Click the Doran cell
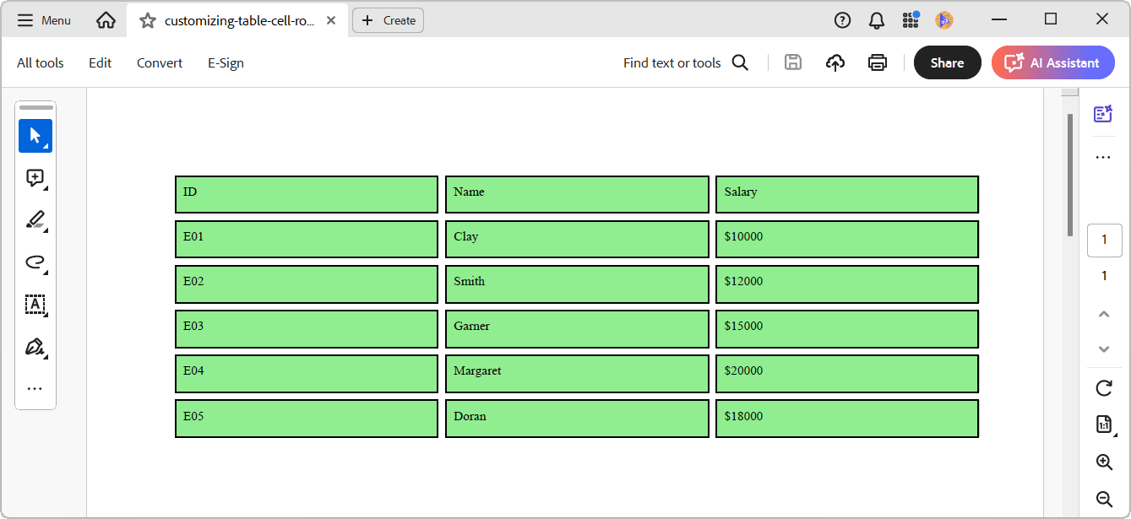This screenshot has height=519, width=1131. click(577, 419)
